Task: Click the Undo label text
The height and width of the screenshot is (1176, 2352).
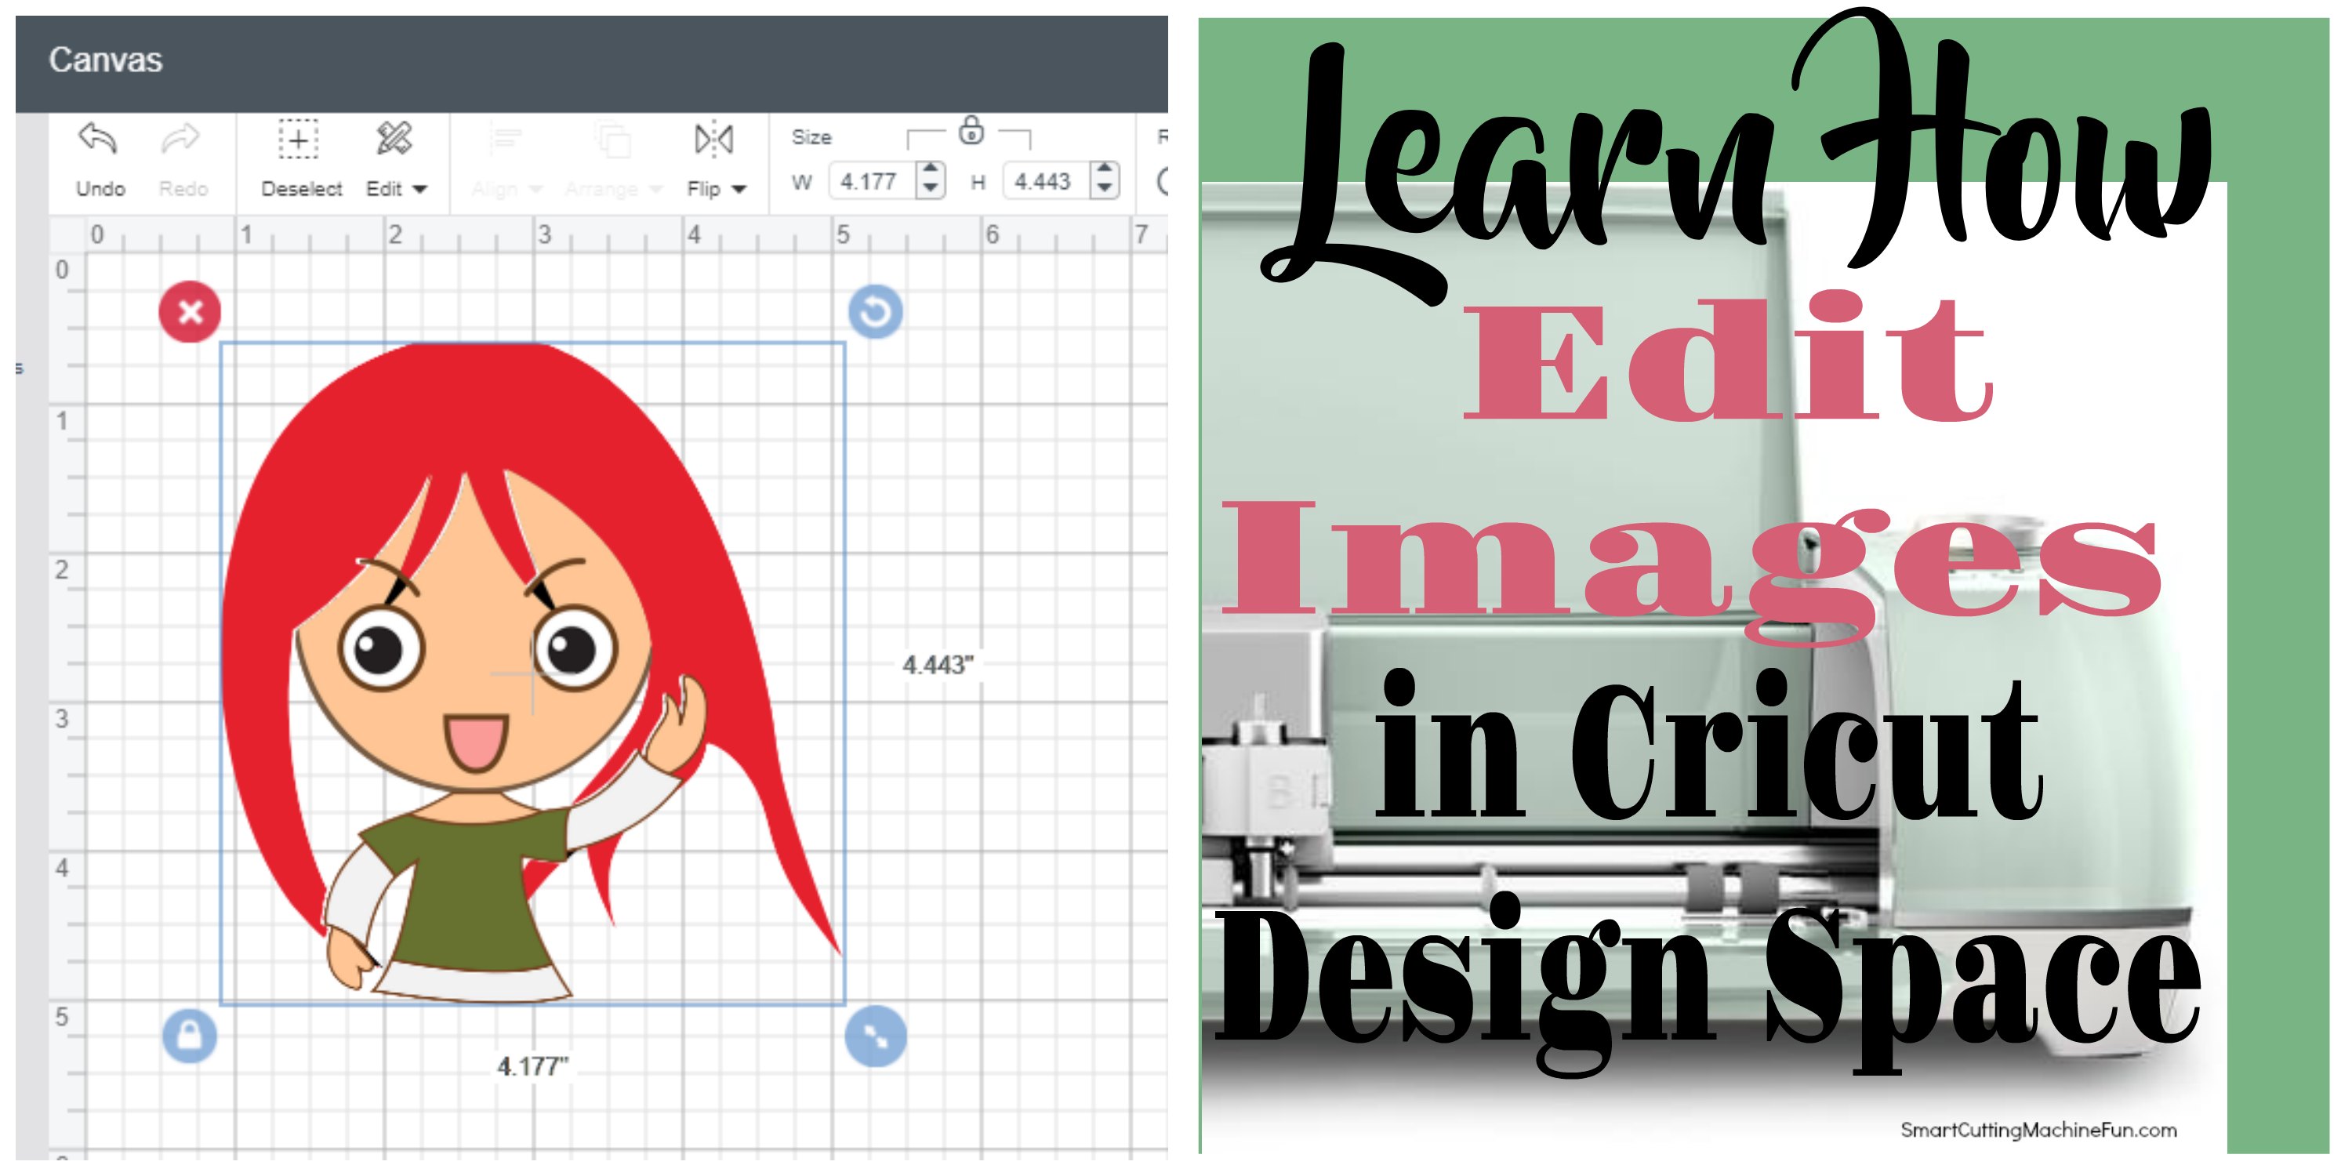Action: point(100,189)
